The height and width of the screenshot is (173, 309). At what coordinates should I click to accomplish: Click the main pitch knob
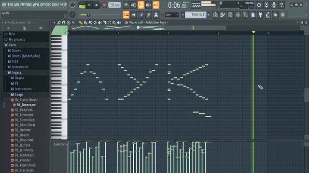72,14
